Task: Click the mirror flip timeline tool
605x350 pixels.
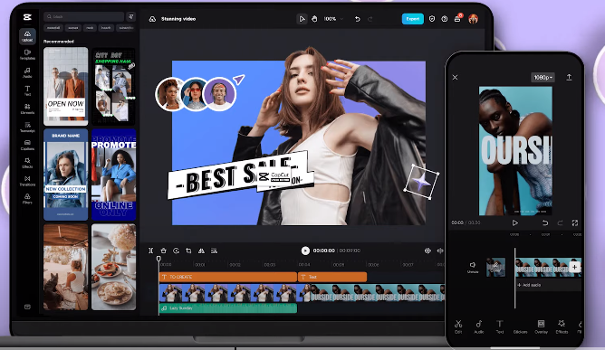Action: click(201, 251)
